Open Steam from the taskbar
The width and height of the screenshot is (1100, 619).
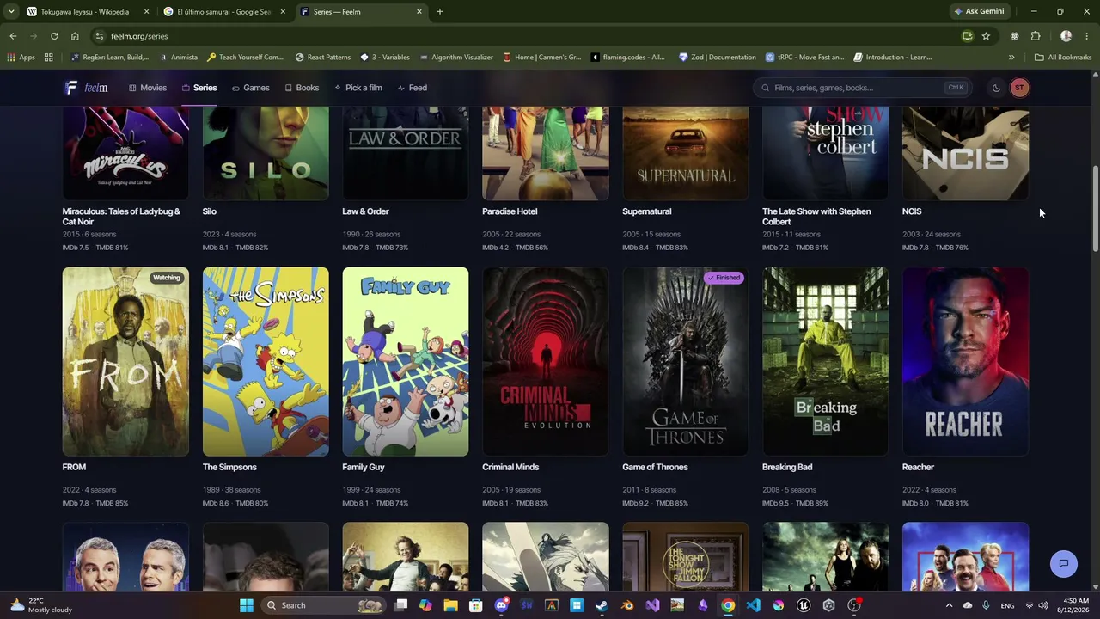[602, 605]
